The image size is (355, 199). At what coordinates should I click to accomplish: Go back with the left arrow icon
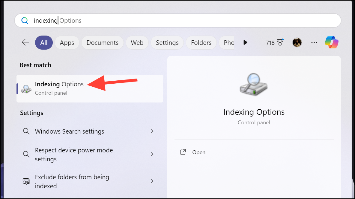25,42
